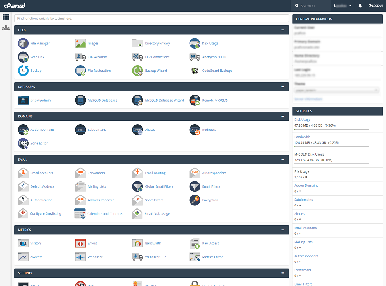Collapse the Metrics section

click(283, 230)
